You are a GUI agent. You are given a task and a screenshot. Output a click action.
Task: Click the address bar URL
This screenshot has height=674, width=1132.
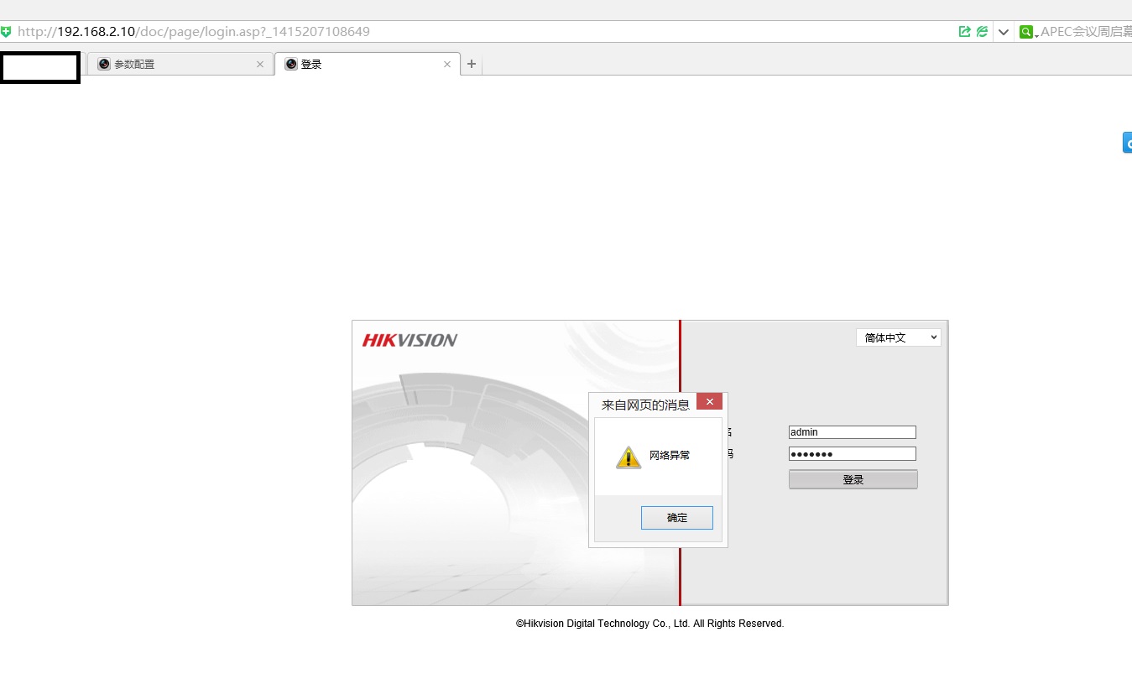(x=194, y=32)
